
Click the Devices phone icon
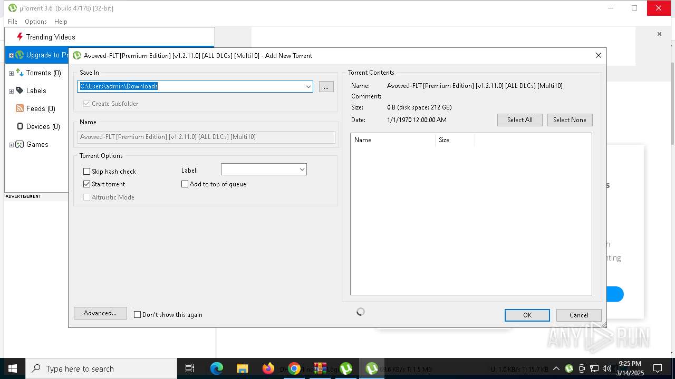click(20, 126)
